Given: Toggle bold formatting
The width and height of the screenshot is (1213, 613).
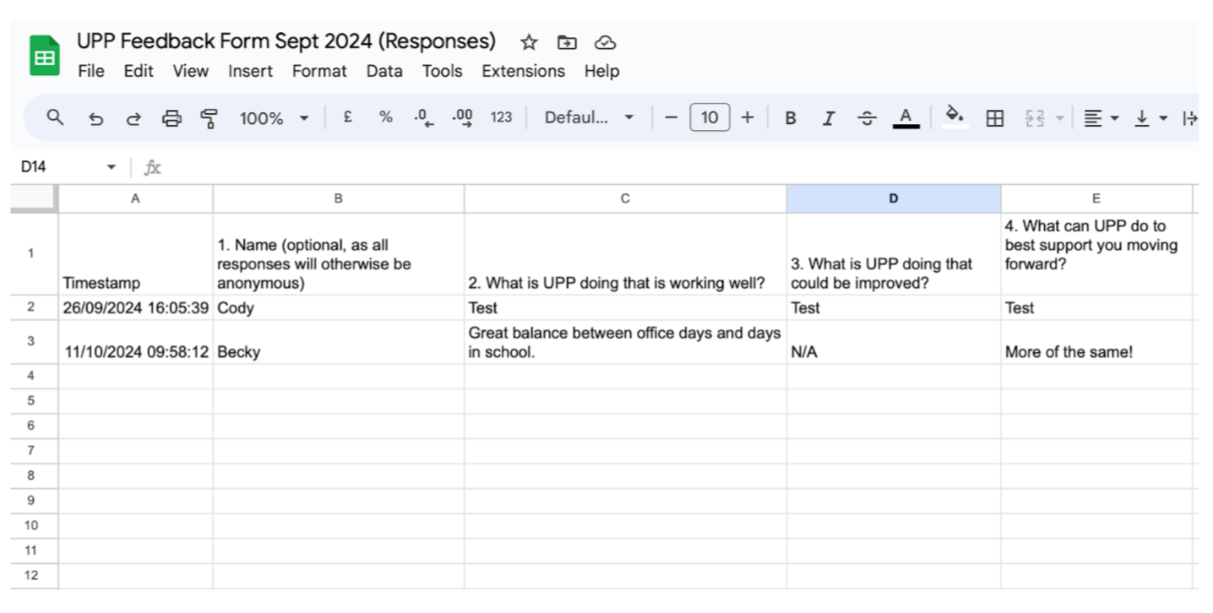Looking at the screenshot, I should [791, 118].
